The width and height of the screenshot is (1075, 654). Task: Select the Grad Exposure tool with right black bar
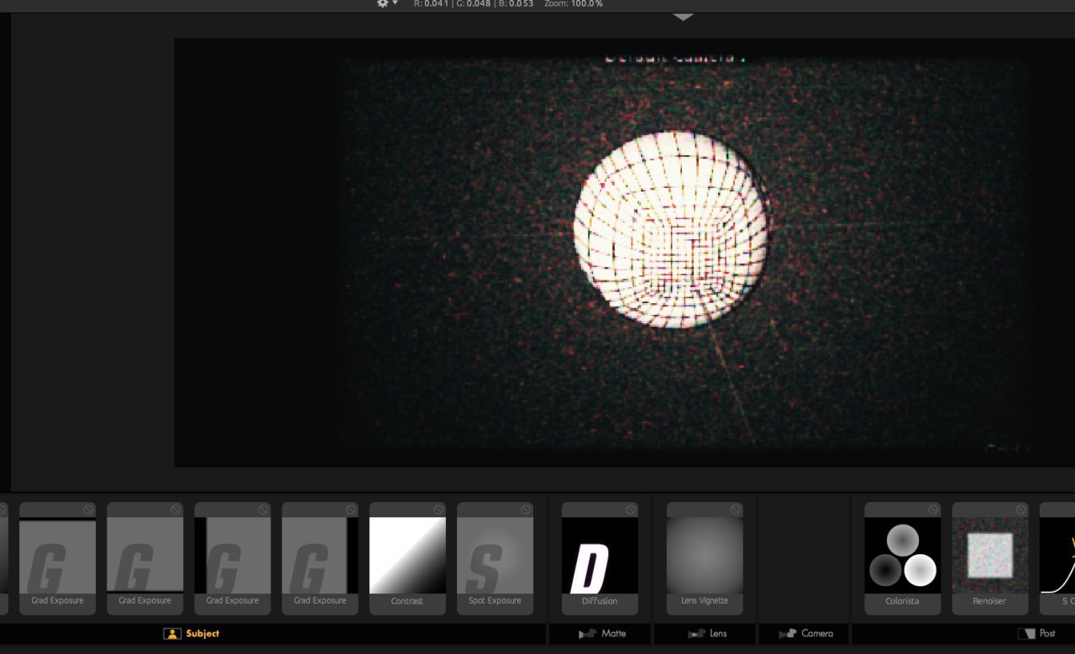(x=319, y=558)
